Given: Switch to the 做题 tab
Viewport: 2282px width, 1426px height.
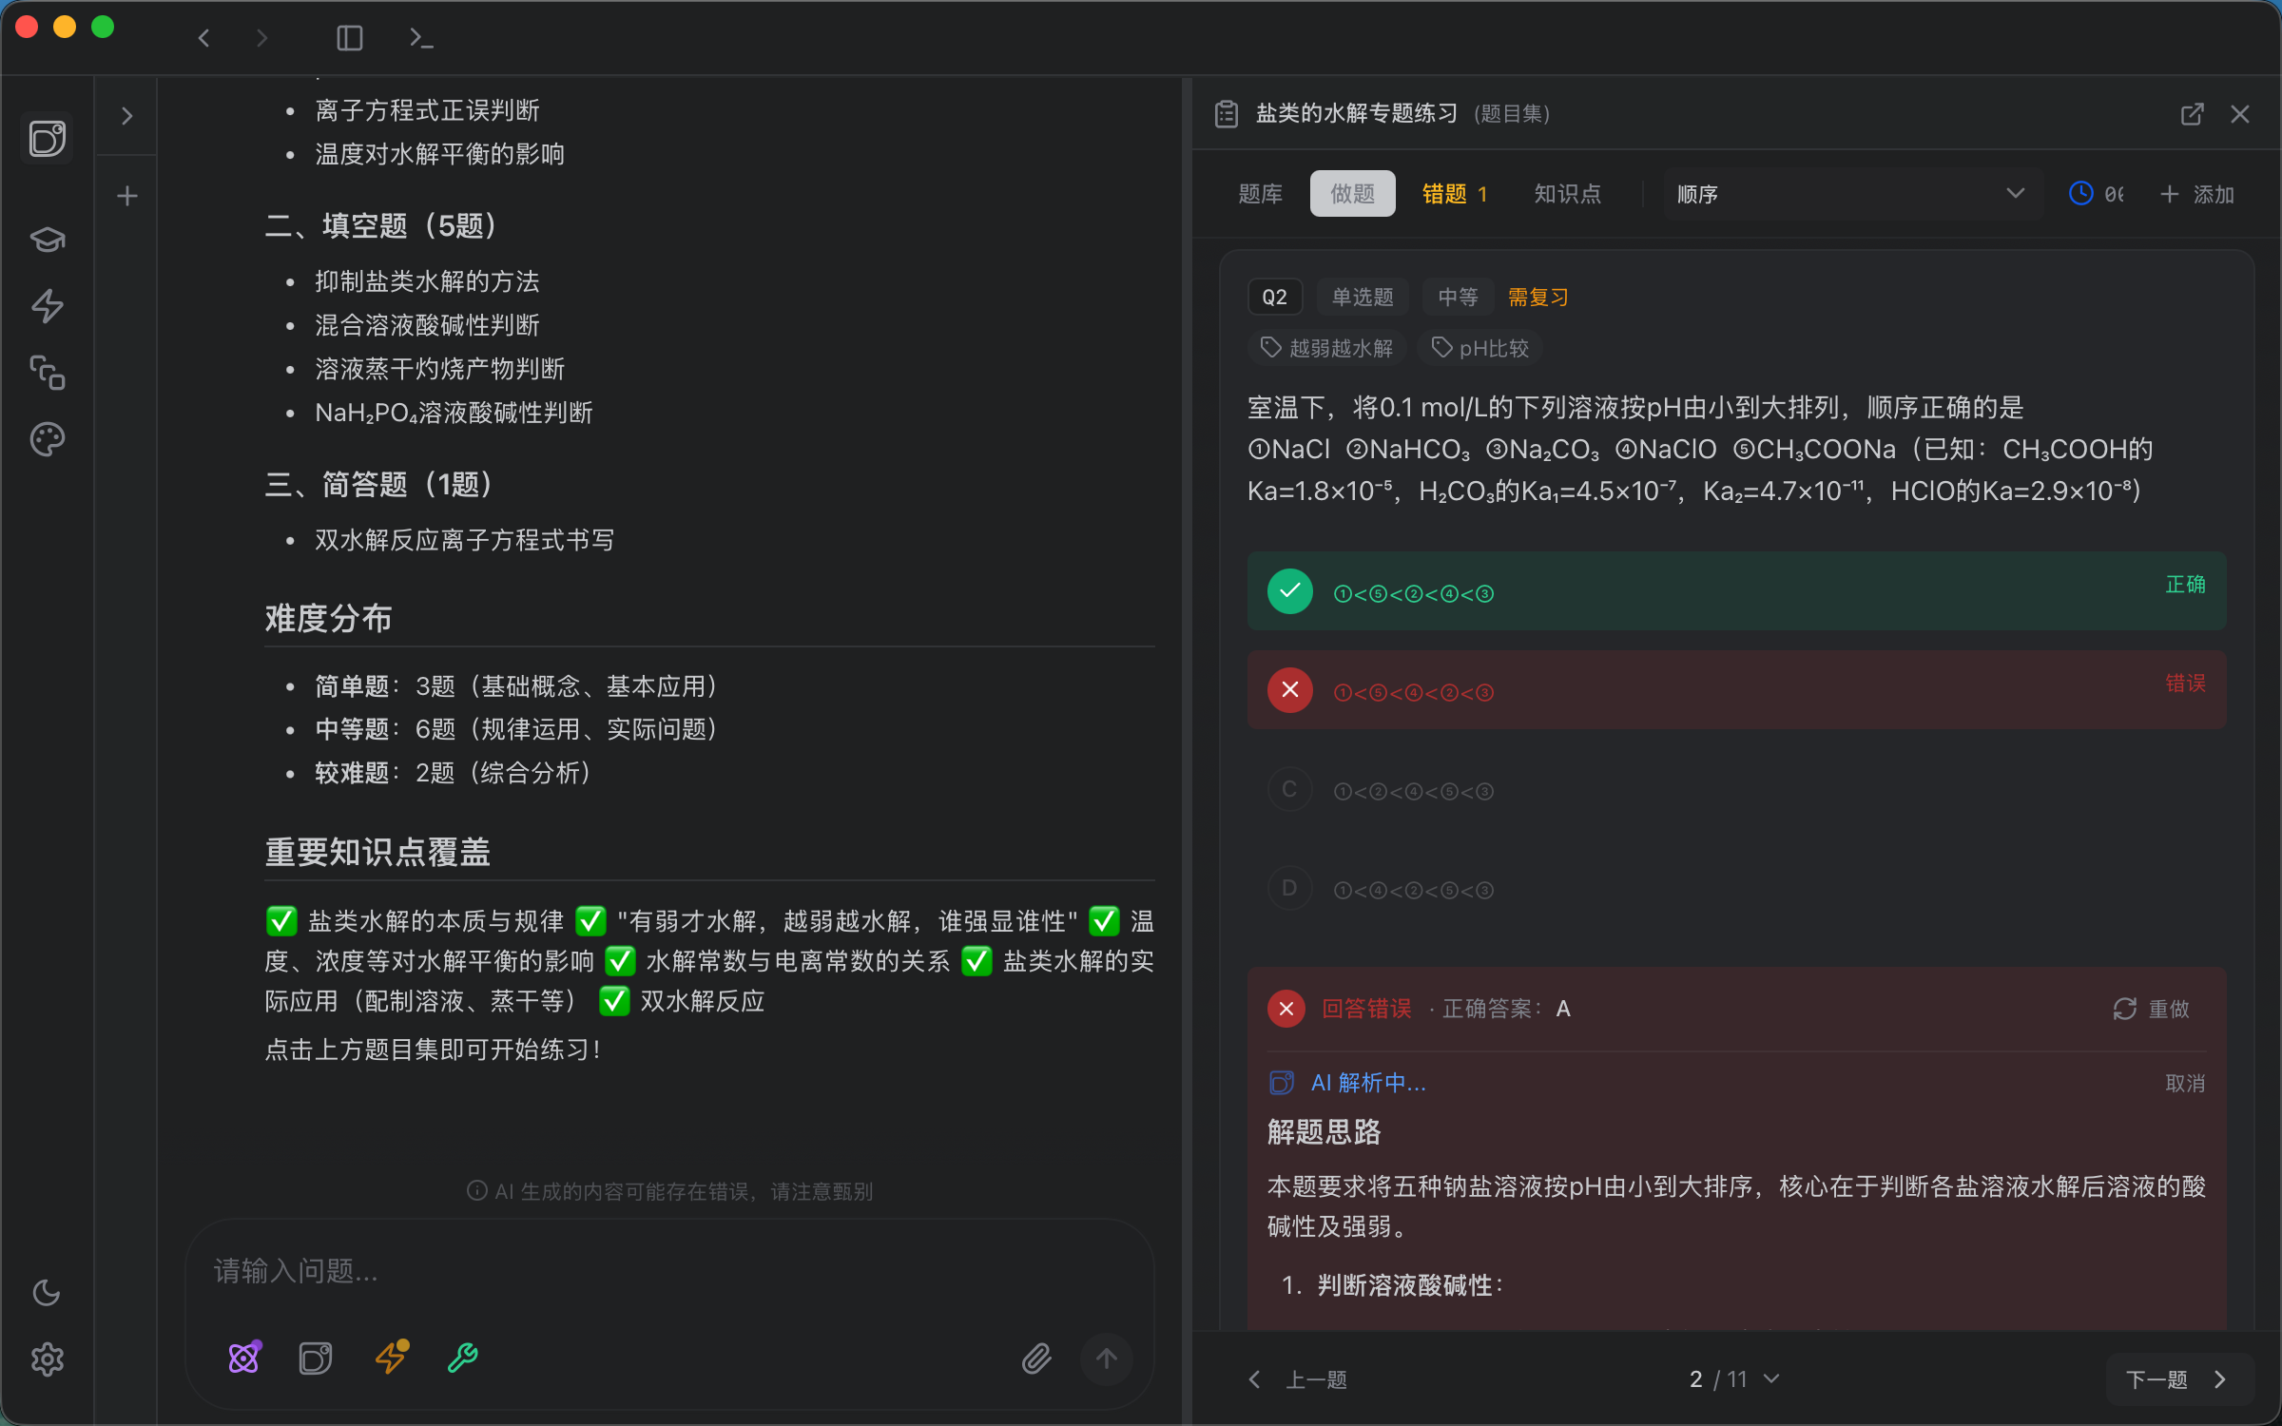Looking at the screenshot, I should click(x=1352, y=194).
